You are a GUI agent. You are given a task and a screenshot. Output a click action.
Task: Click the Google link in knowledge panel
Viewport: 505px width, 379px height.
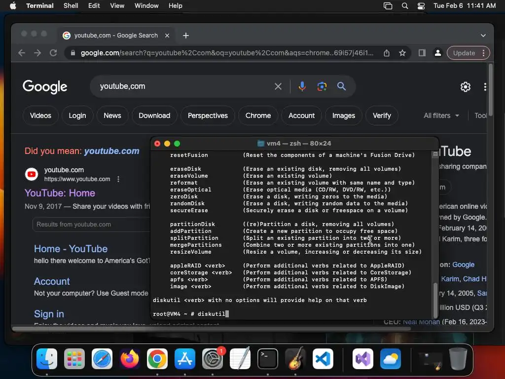click(x=463, y=265)
